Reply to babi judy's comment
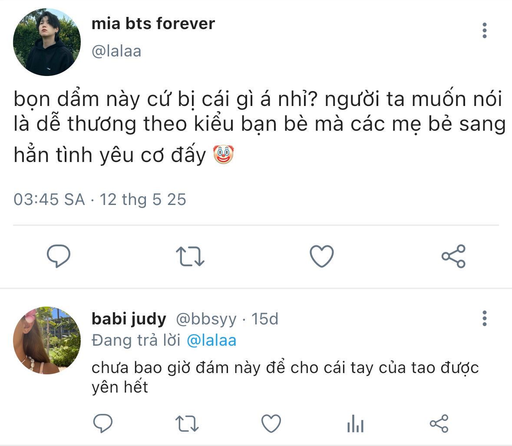 (103, 423)
